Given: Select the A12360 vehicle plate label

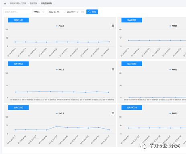Looking at the screenshot, I should point(132,64).
